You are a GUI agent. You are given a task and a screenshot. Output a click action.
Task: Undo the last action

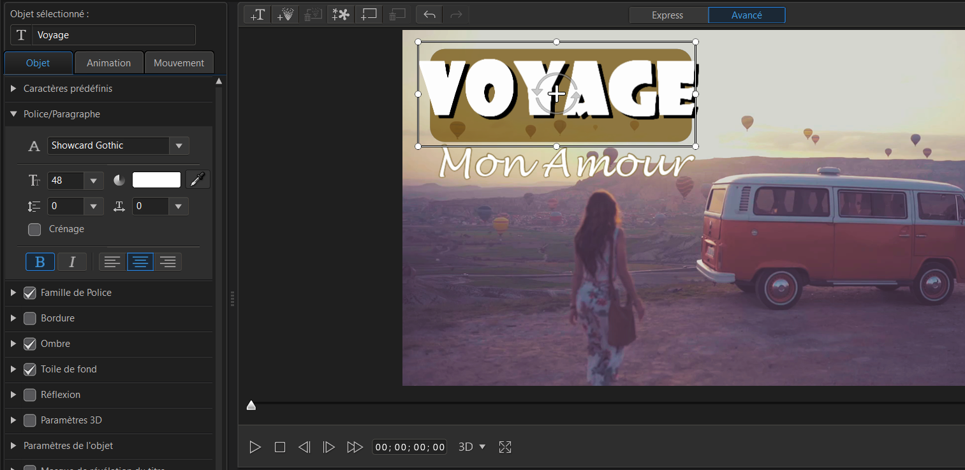click(429, 15)
